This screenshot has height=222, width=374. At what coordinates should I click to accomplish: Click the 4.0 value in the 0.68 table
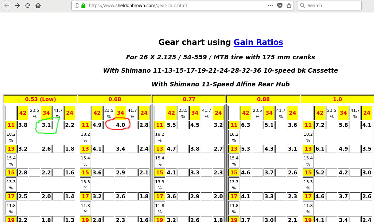click(121, 125)
